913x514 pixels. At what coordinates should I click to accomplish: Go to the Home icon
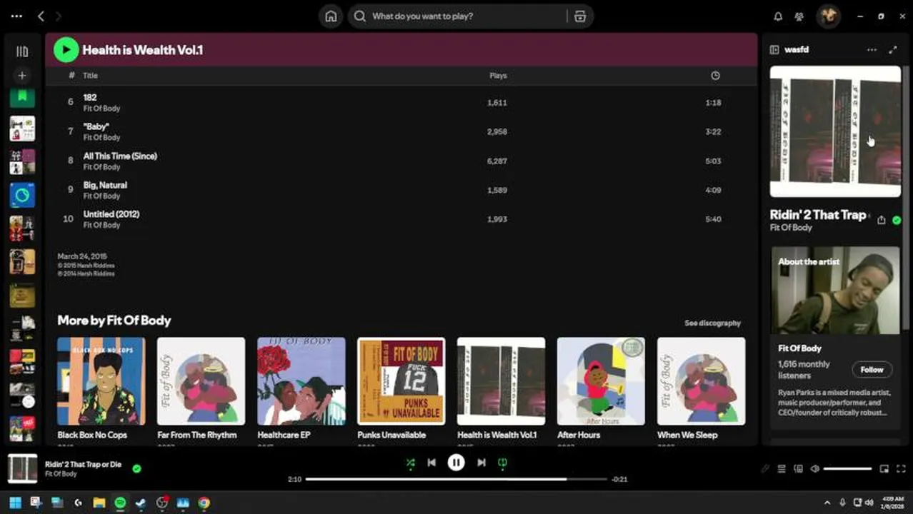pos(331,16)
